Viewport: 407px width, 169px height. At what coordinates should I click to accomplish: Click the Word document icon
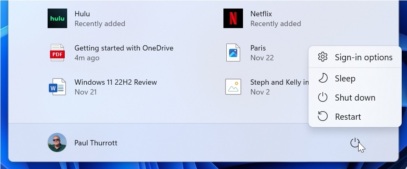[57, 87]
